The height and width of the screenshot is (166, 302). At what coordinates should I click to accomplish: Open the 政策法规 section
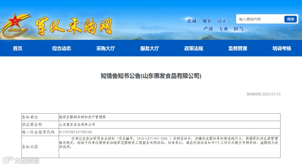pos(194,48)
